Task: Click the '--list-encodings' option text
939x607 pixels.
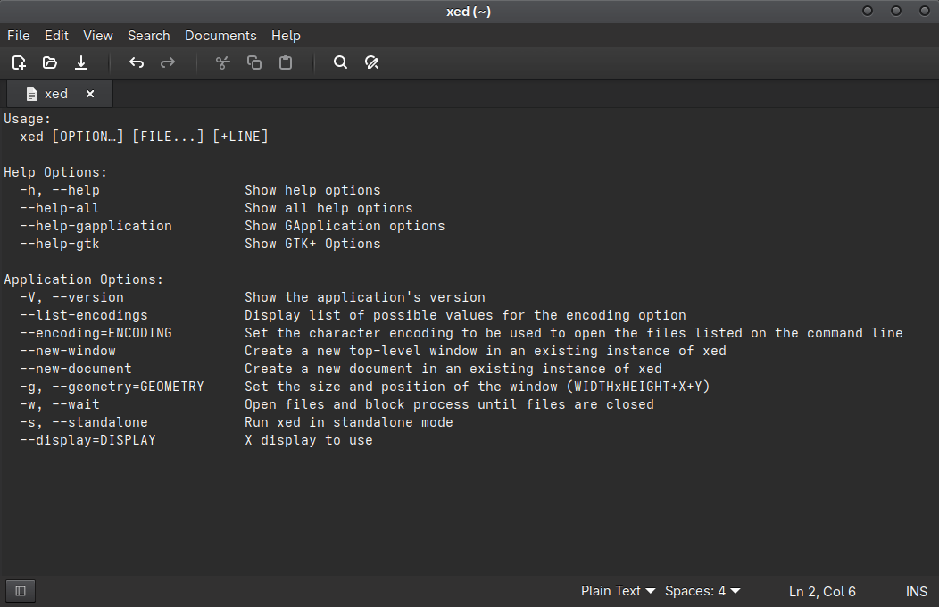Action: tap(83, 315)
